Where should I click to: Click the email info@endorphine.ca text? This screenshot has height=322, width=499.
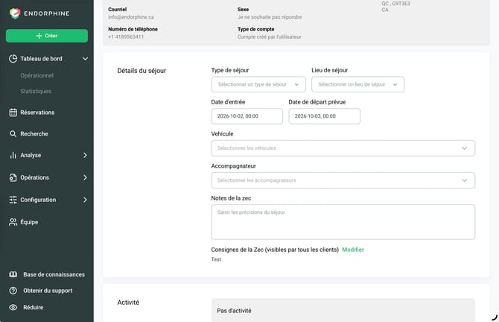(x=131, y=17)
